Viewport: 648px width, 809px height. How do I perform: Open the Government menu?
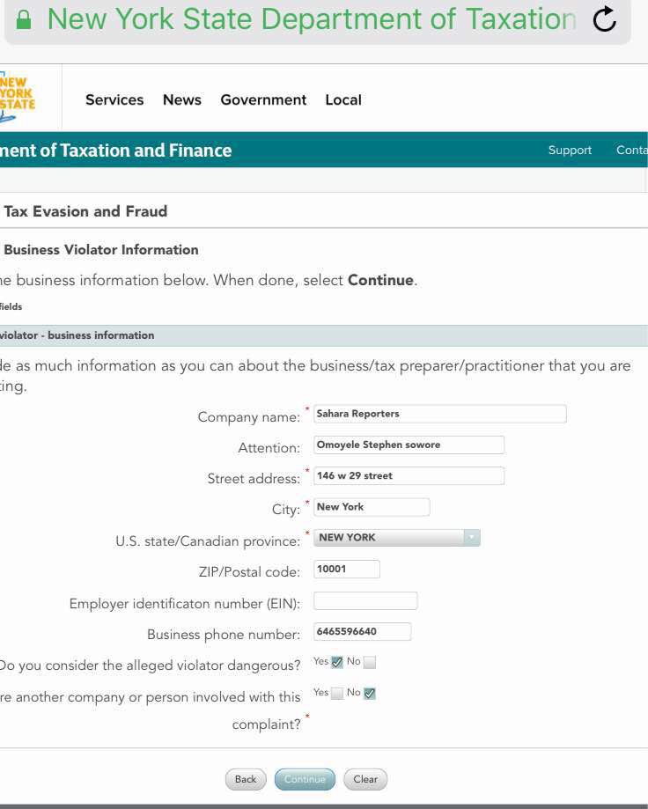263,99
